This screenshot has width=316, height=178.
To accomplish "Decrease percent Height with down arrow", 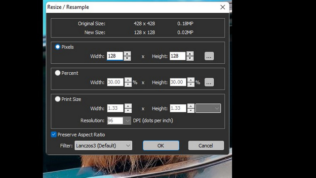I will [x=191, y=85].
